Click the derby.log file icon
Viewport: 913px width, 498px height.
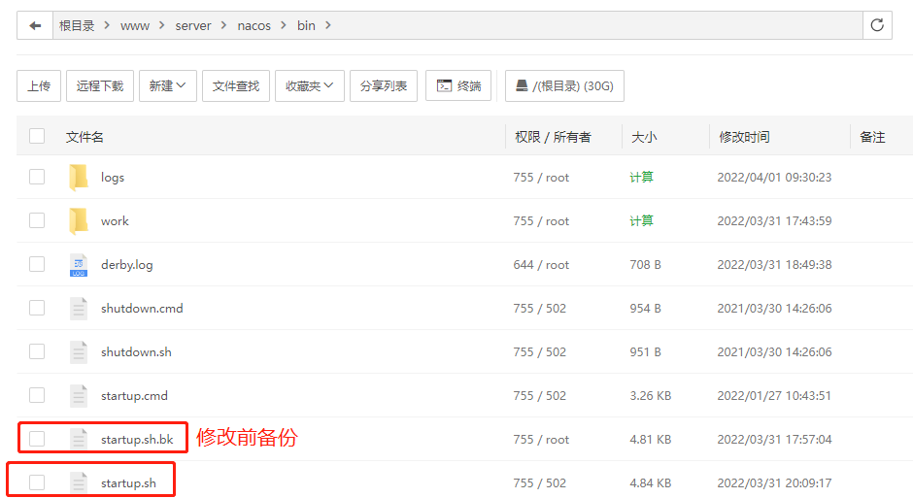[79, 265]
